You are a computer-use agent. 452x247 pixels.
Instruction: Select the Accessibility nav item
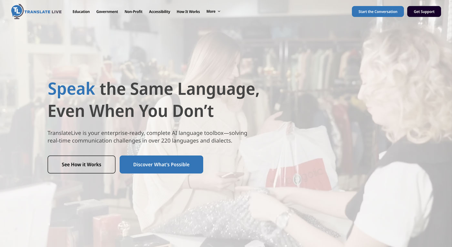click(159, 12)
